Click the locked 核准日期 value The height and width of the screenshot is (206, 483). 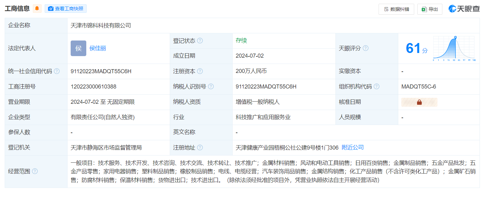click(x=419, y=102)
